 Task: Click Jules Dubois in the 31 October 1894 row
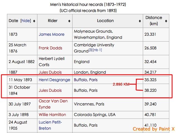(50, 90)
